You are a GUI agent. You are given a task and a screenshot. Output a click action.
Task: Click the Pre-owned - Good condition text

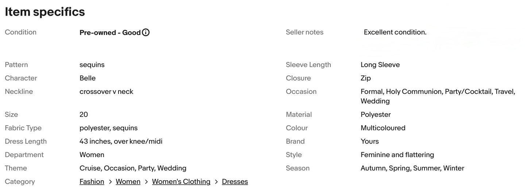[110, 32]
